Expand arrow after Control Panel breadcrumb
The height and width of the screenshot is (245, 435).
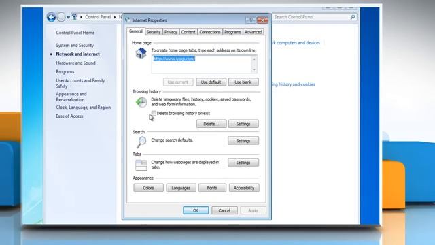click(x=115, y=17)
